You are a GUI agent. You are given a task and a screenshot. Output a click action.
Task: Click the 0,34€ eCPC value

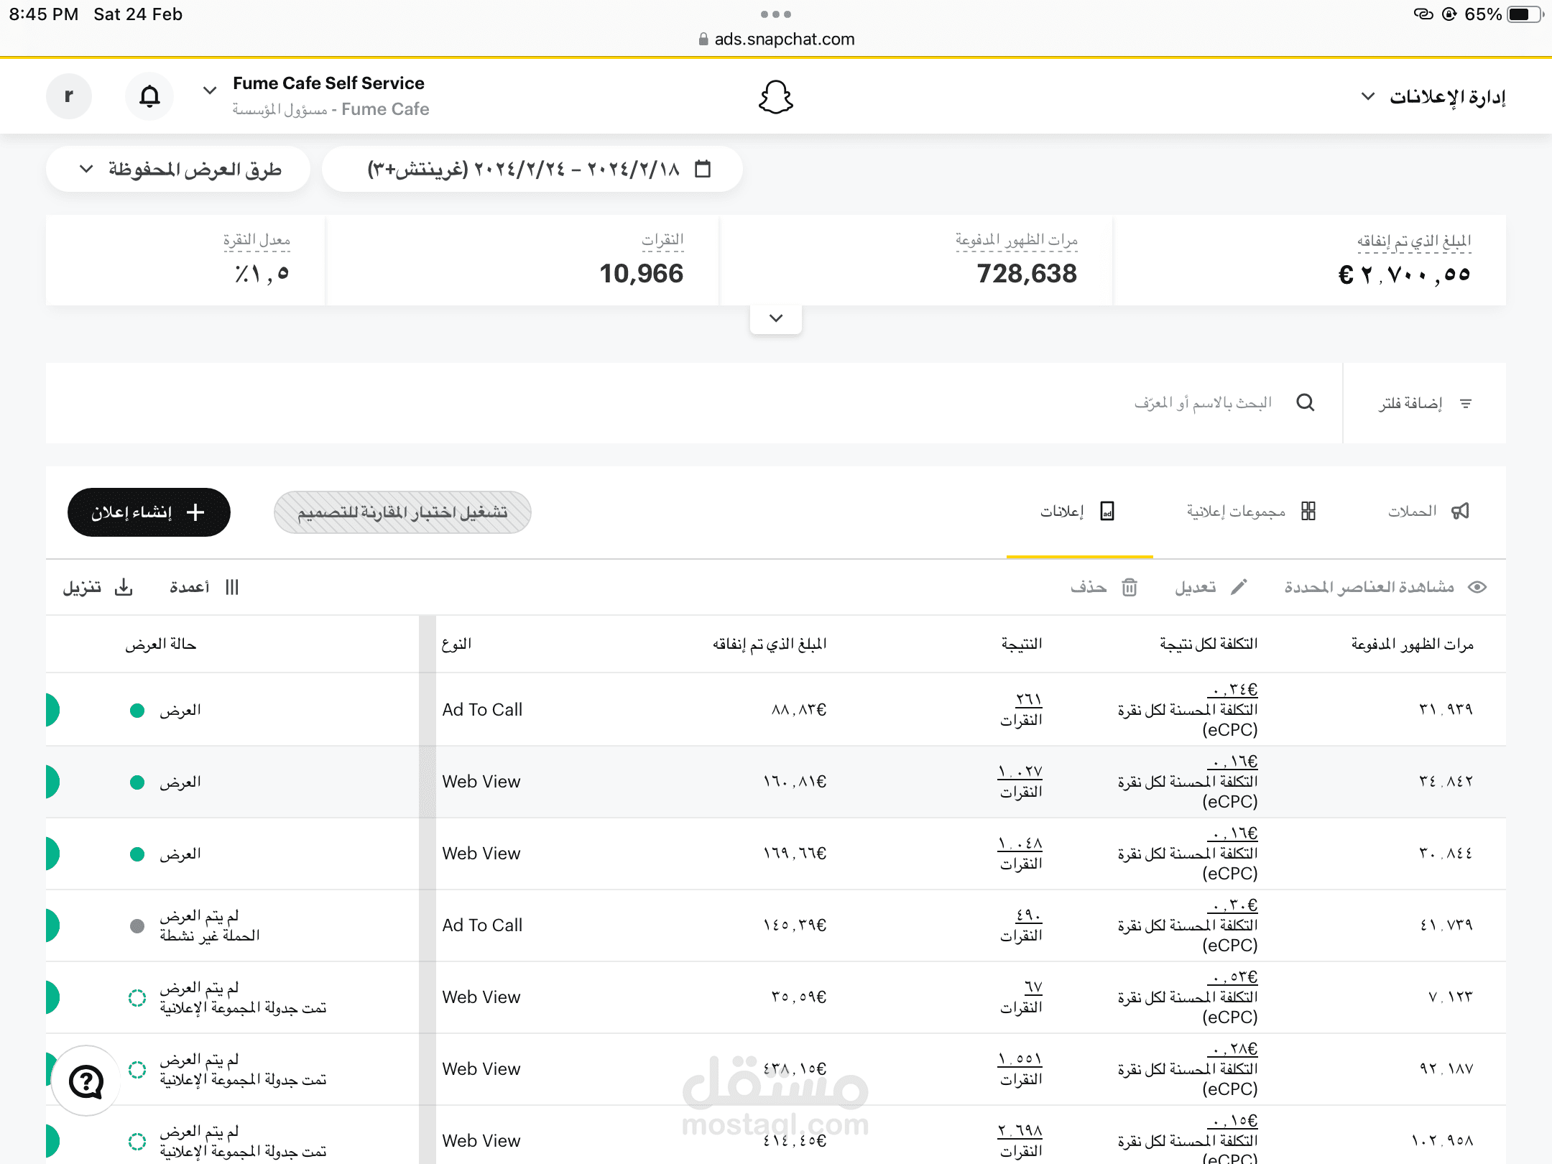tap(1234, 690)
